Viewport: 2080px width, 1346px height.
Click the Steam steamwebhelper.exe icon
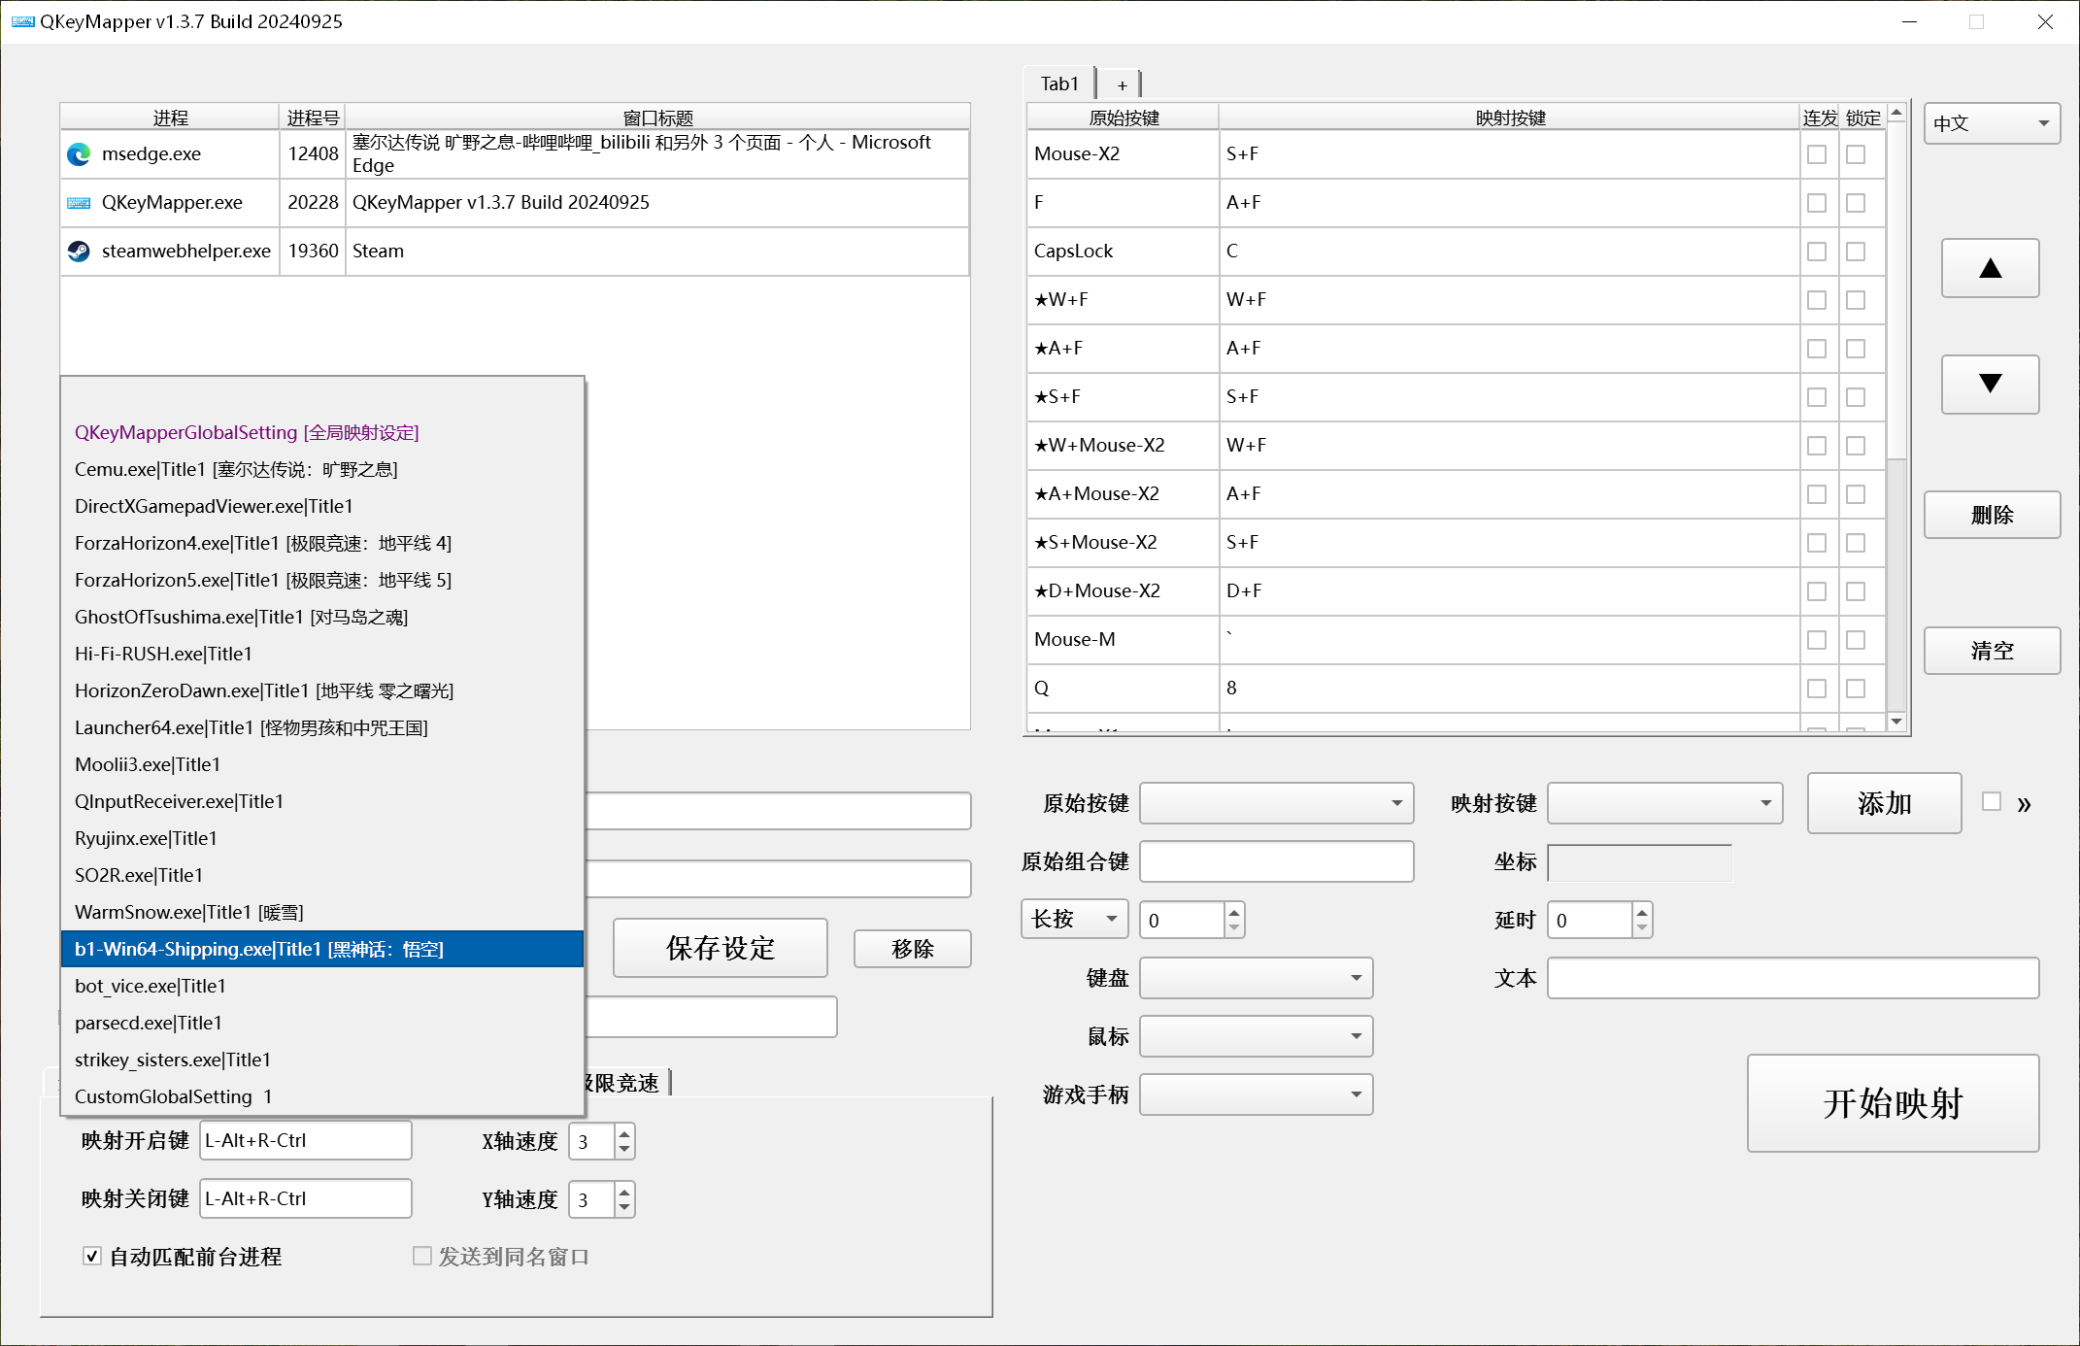coord(79,252)
